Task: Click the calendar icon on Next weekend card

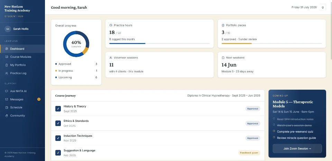Action: point(223,57)
